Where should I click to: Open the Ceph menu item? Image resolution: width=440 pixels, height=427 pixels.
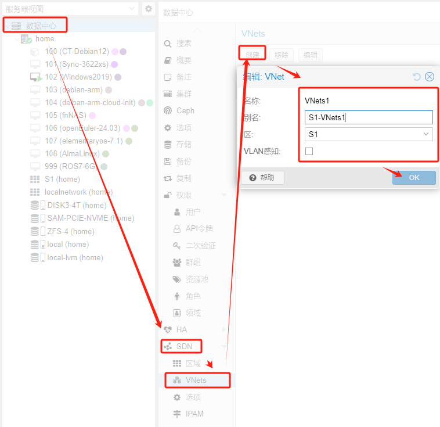coord(185,110)
